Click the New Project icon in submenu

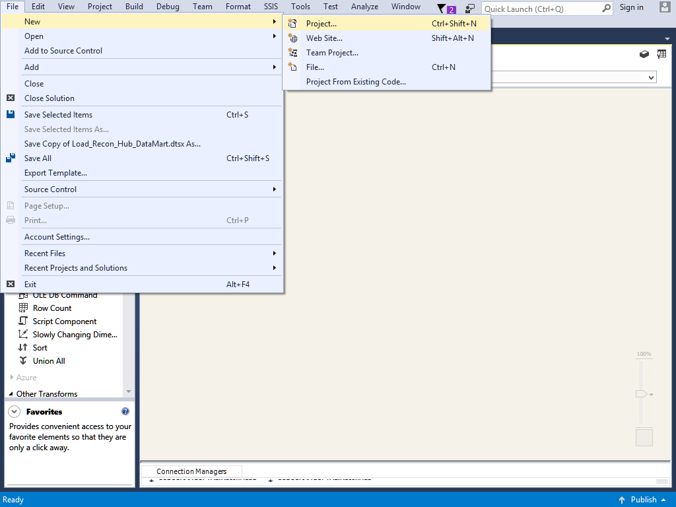(x=292, y=24)
